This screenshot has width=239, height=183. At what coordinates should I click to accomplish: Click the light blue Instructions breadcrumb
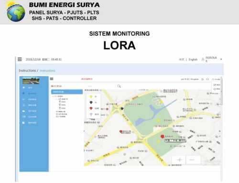coord(47,71)
